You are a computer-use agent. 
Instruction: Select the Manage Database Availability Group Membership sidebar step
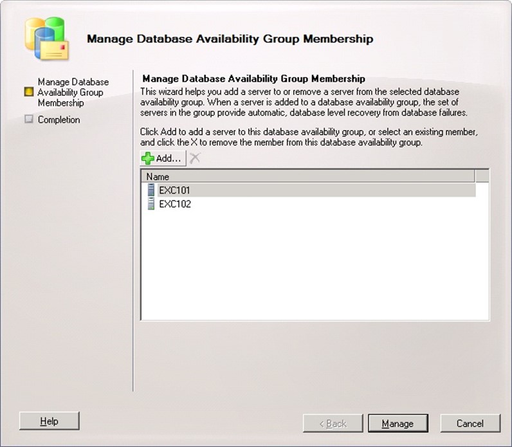[73, 93]
